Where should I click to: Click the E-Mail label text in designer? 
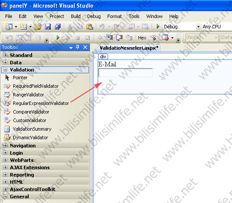click(107, 64)
